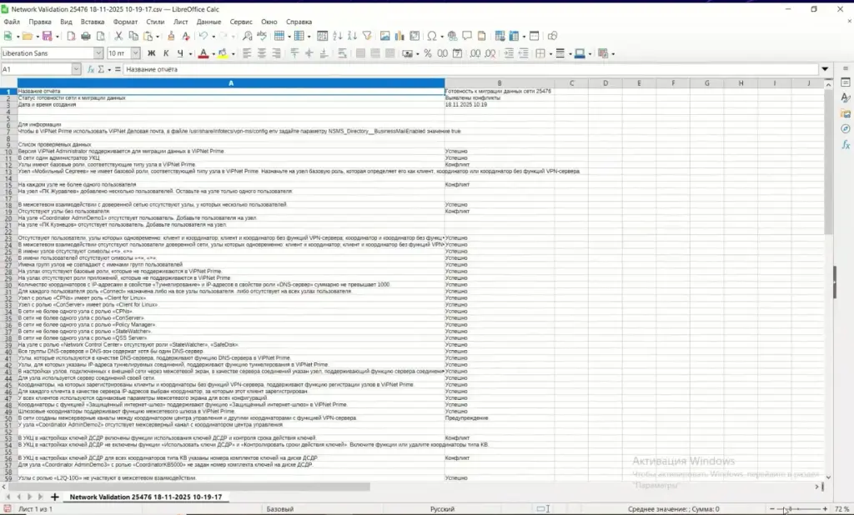Open the Sum function dropdown arrow
Screen dimensions: 854x515
coord(109,70)
